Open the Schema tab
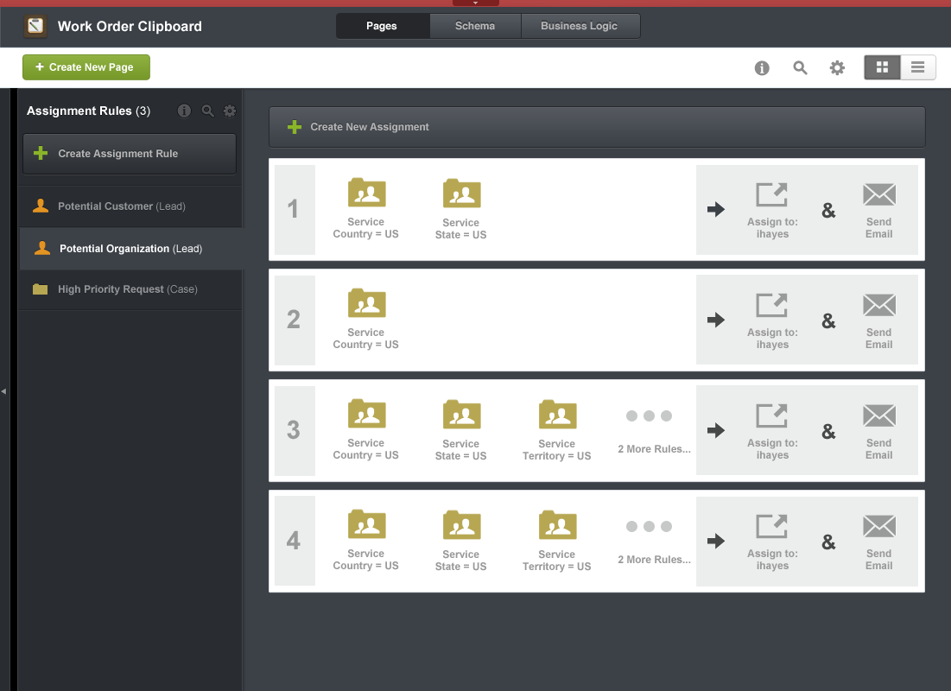This screenshot has width=951, height=691. click(475, 26)
